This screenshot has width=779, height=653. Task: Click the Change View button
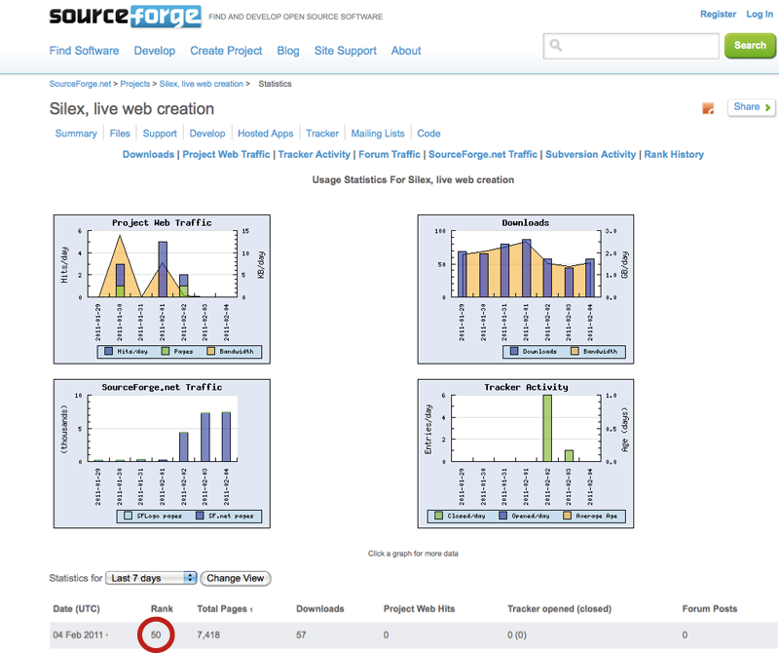coord(236,578)
